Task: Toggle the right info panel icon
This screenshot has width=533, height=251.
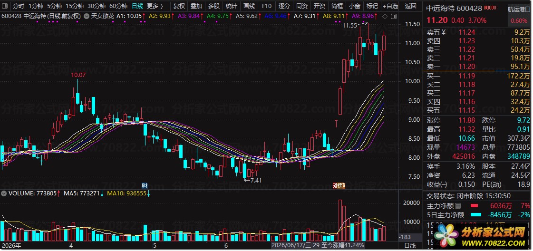Action: (394, 16)
